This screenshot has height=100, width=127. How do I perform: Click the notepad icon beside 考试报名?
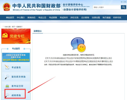click(x=7, y=67)
